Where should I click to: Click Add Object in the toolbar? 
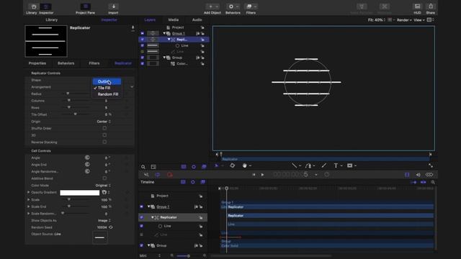click(212, 9)
